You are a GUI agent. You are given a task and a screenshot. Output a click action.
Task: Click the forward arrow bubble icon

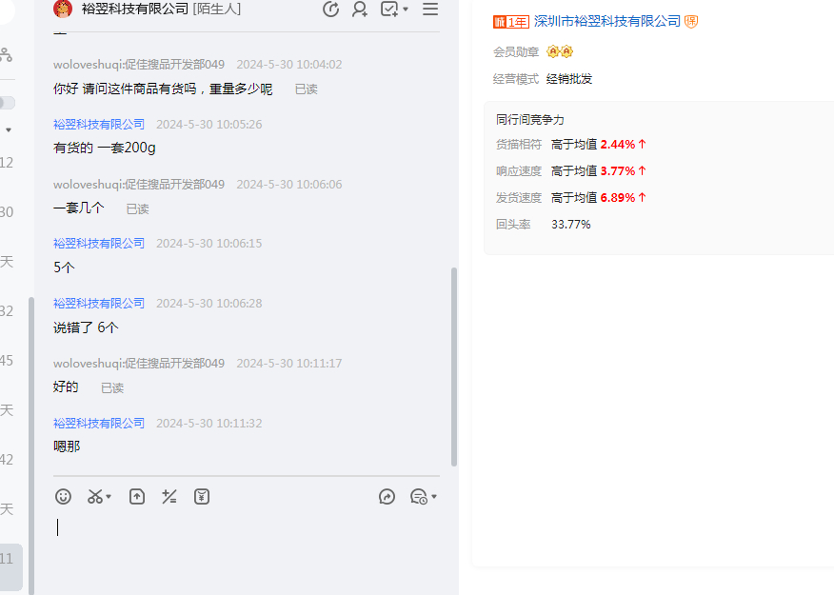387,497
